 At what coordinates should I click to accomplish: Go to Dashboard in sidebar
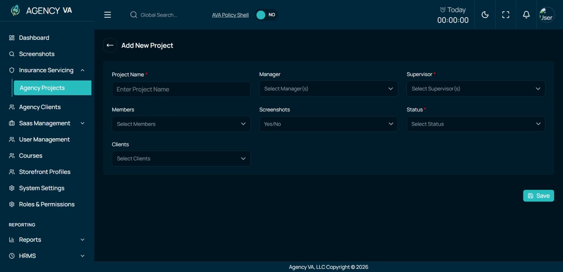(34, 38)
